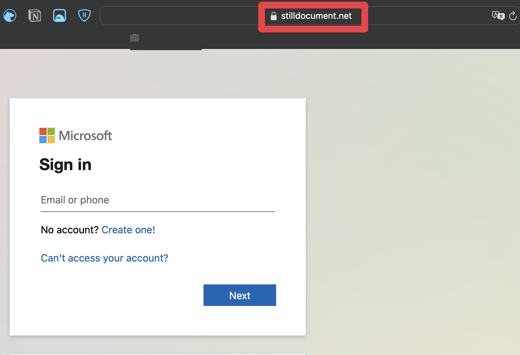Image resolution: width=520 pixels, height=355 pixels.
Task: Click the four-color Microsoft logo squares
Action: click(x=47, y=135)
